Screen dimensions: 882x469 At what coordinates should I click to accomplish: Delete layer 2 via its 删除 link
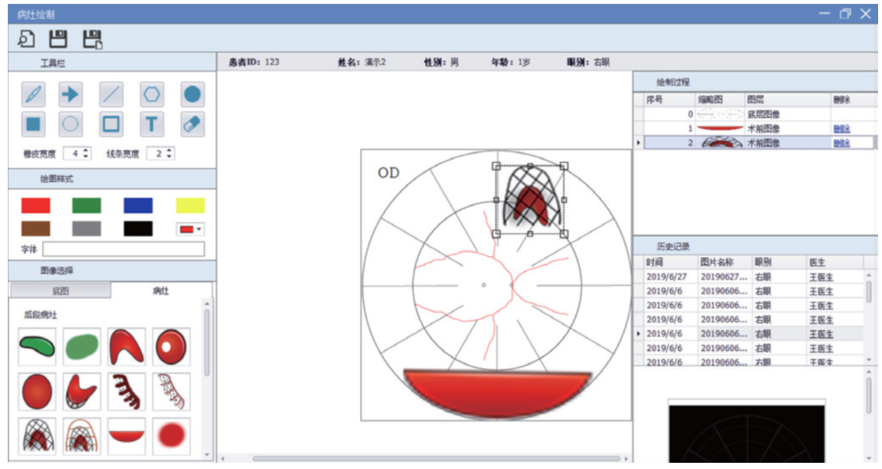click(x=842, y=144)
